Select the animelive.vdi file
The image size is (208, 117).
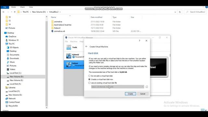tap(59, 31)
